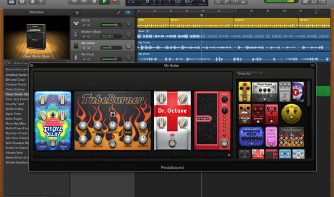Select the My Guitar amp track icon
Viewport: 334px width, 197px height.
coord(76,46)
